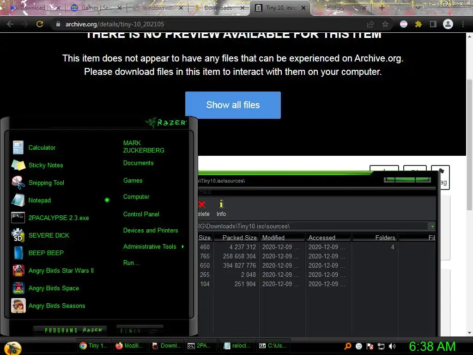The width and height of the screenshot is (473, 355).
Task: Sort 7-Zip list by Modified column
Action: pyautogui.click(x=282, y=238)
